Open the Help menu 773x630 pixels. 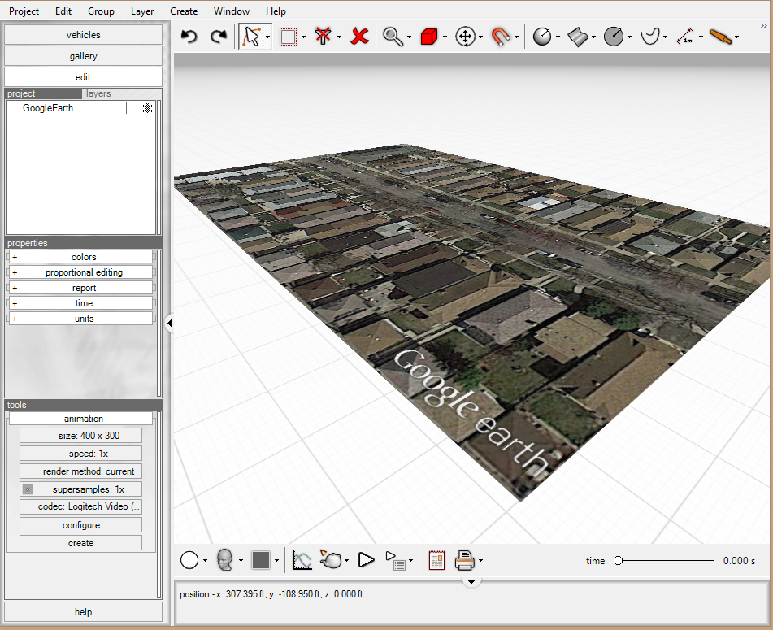[276, 11]
